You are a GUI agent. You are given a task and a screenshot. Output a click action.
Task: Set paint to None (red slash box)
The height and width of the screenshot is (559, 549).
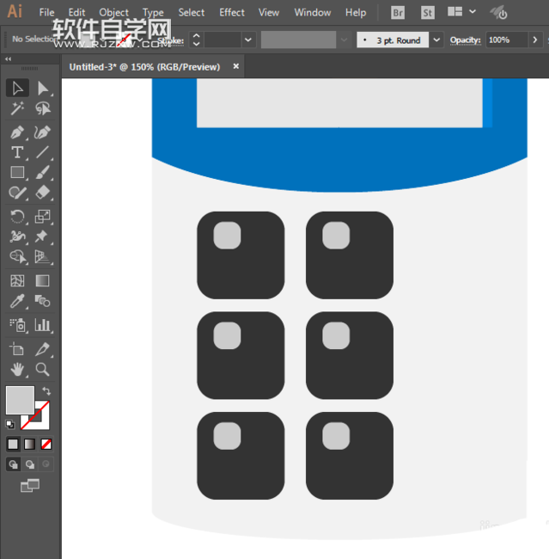pyautogui.click(x=46, y=445)
